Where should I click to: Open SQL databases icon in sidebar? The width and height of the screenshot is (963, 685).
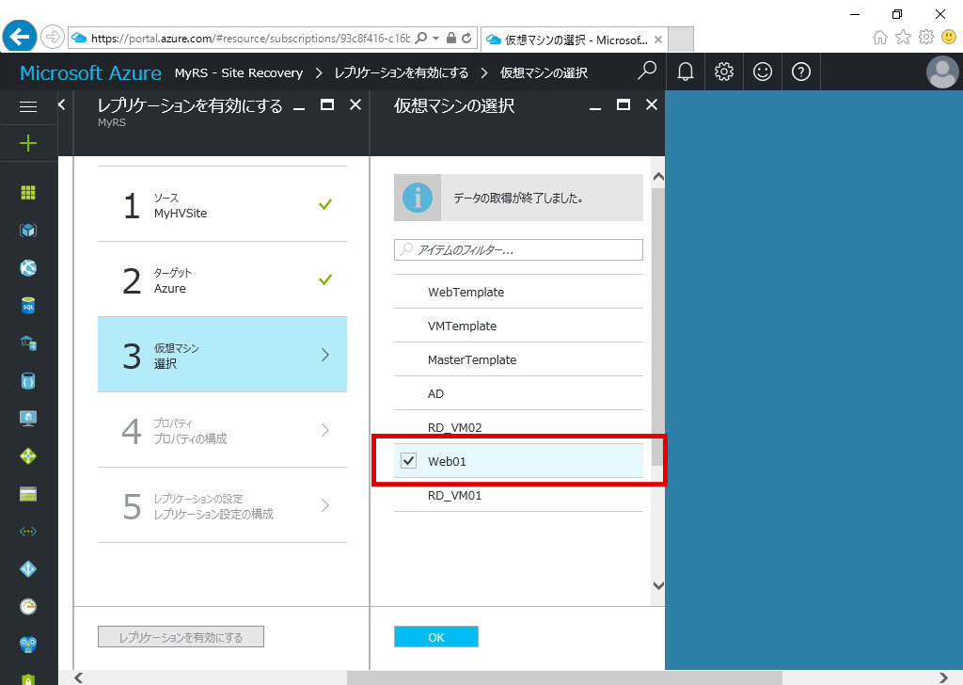pyautogui.click(x=28, y=305)
